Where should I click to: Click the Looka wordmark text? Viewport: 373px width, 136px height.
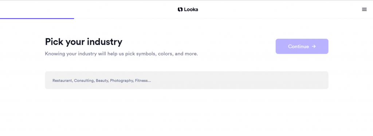point(191,9)
